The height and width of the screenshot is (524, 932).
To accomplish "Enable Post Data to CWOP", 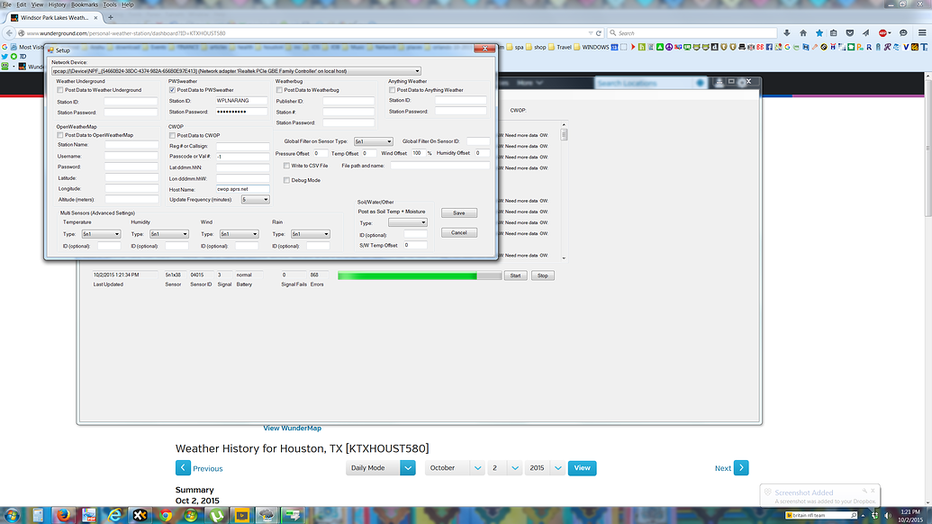I will [x=172, y=135].
